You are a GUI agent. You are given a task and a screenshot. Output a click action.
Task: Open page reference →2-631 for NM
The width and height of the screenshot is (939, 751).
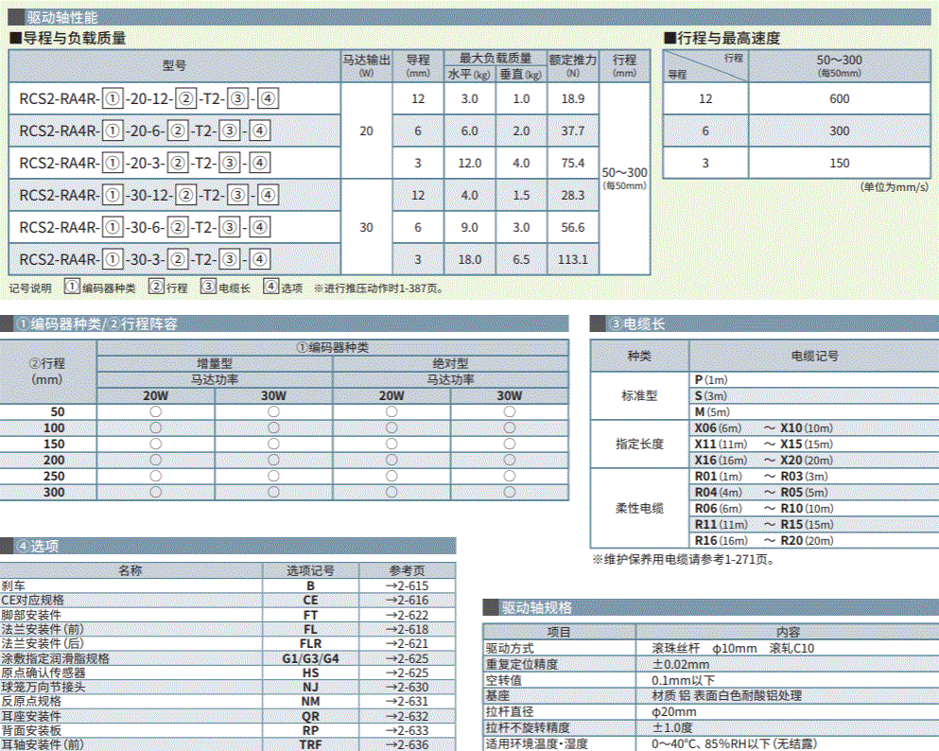tap(408, 701)
